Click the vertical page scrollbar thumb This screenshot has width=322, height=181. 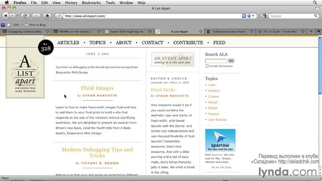pyautogui.click(x=320, y=66)
